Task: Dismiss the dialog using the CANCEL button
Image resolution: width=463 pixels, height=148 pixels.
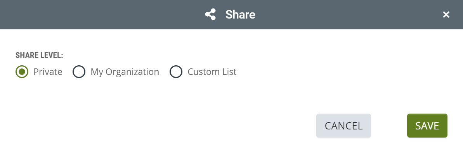Action: coord(343,126)
